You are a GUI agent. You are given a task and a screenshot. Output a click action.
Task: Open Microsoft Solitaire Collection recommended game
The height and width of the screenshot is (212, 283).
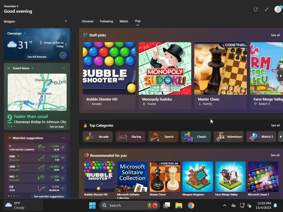pyautogui.click(x=132, y=180)
